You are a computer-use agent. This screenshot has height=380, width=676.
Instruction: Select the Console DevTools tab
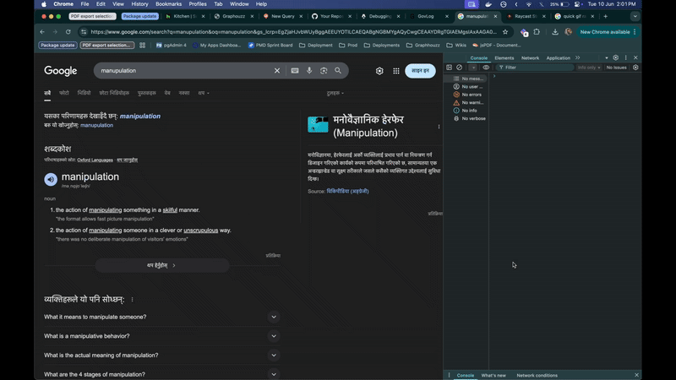(478, 57)
